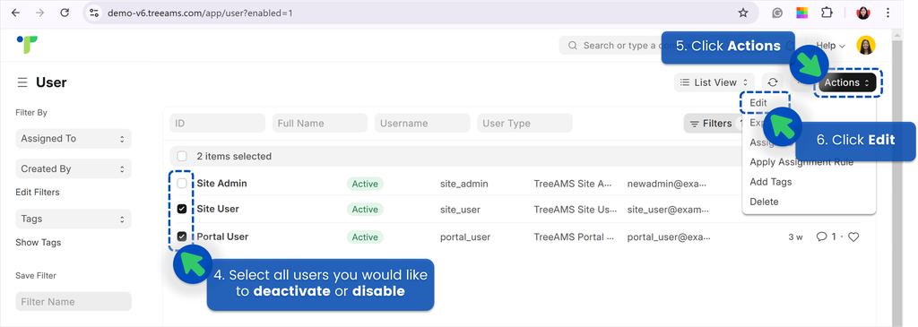Choose Apply Assignment Rule
The height and width of the screenshot is (327, 918).
tap(801, 162)
